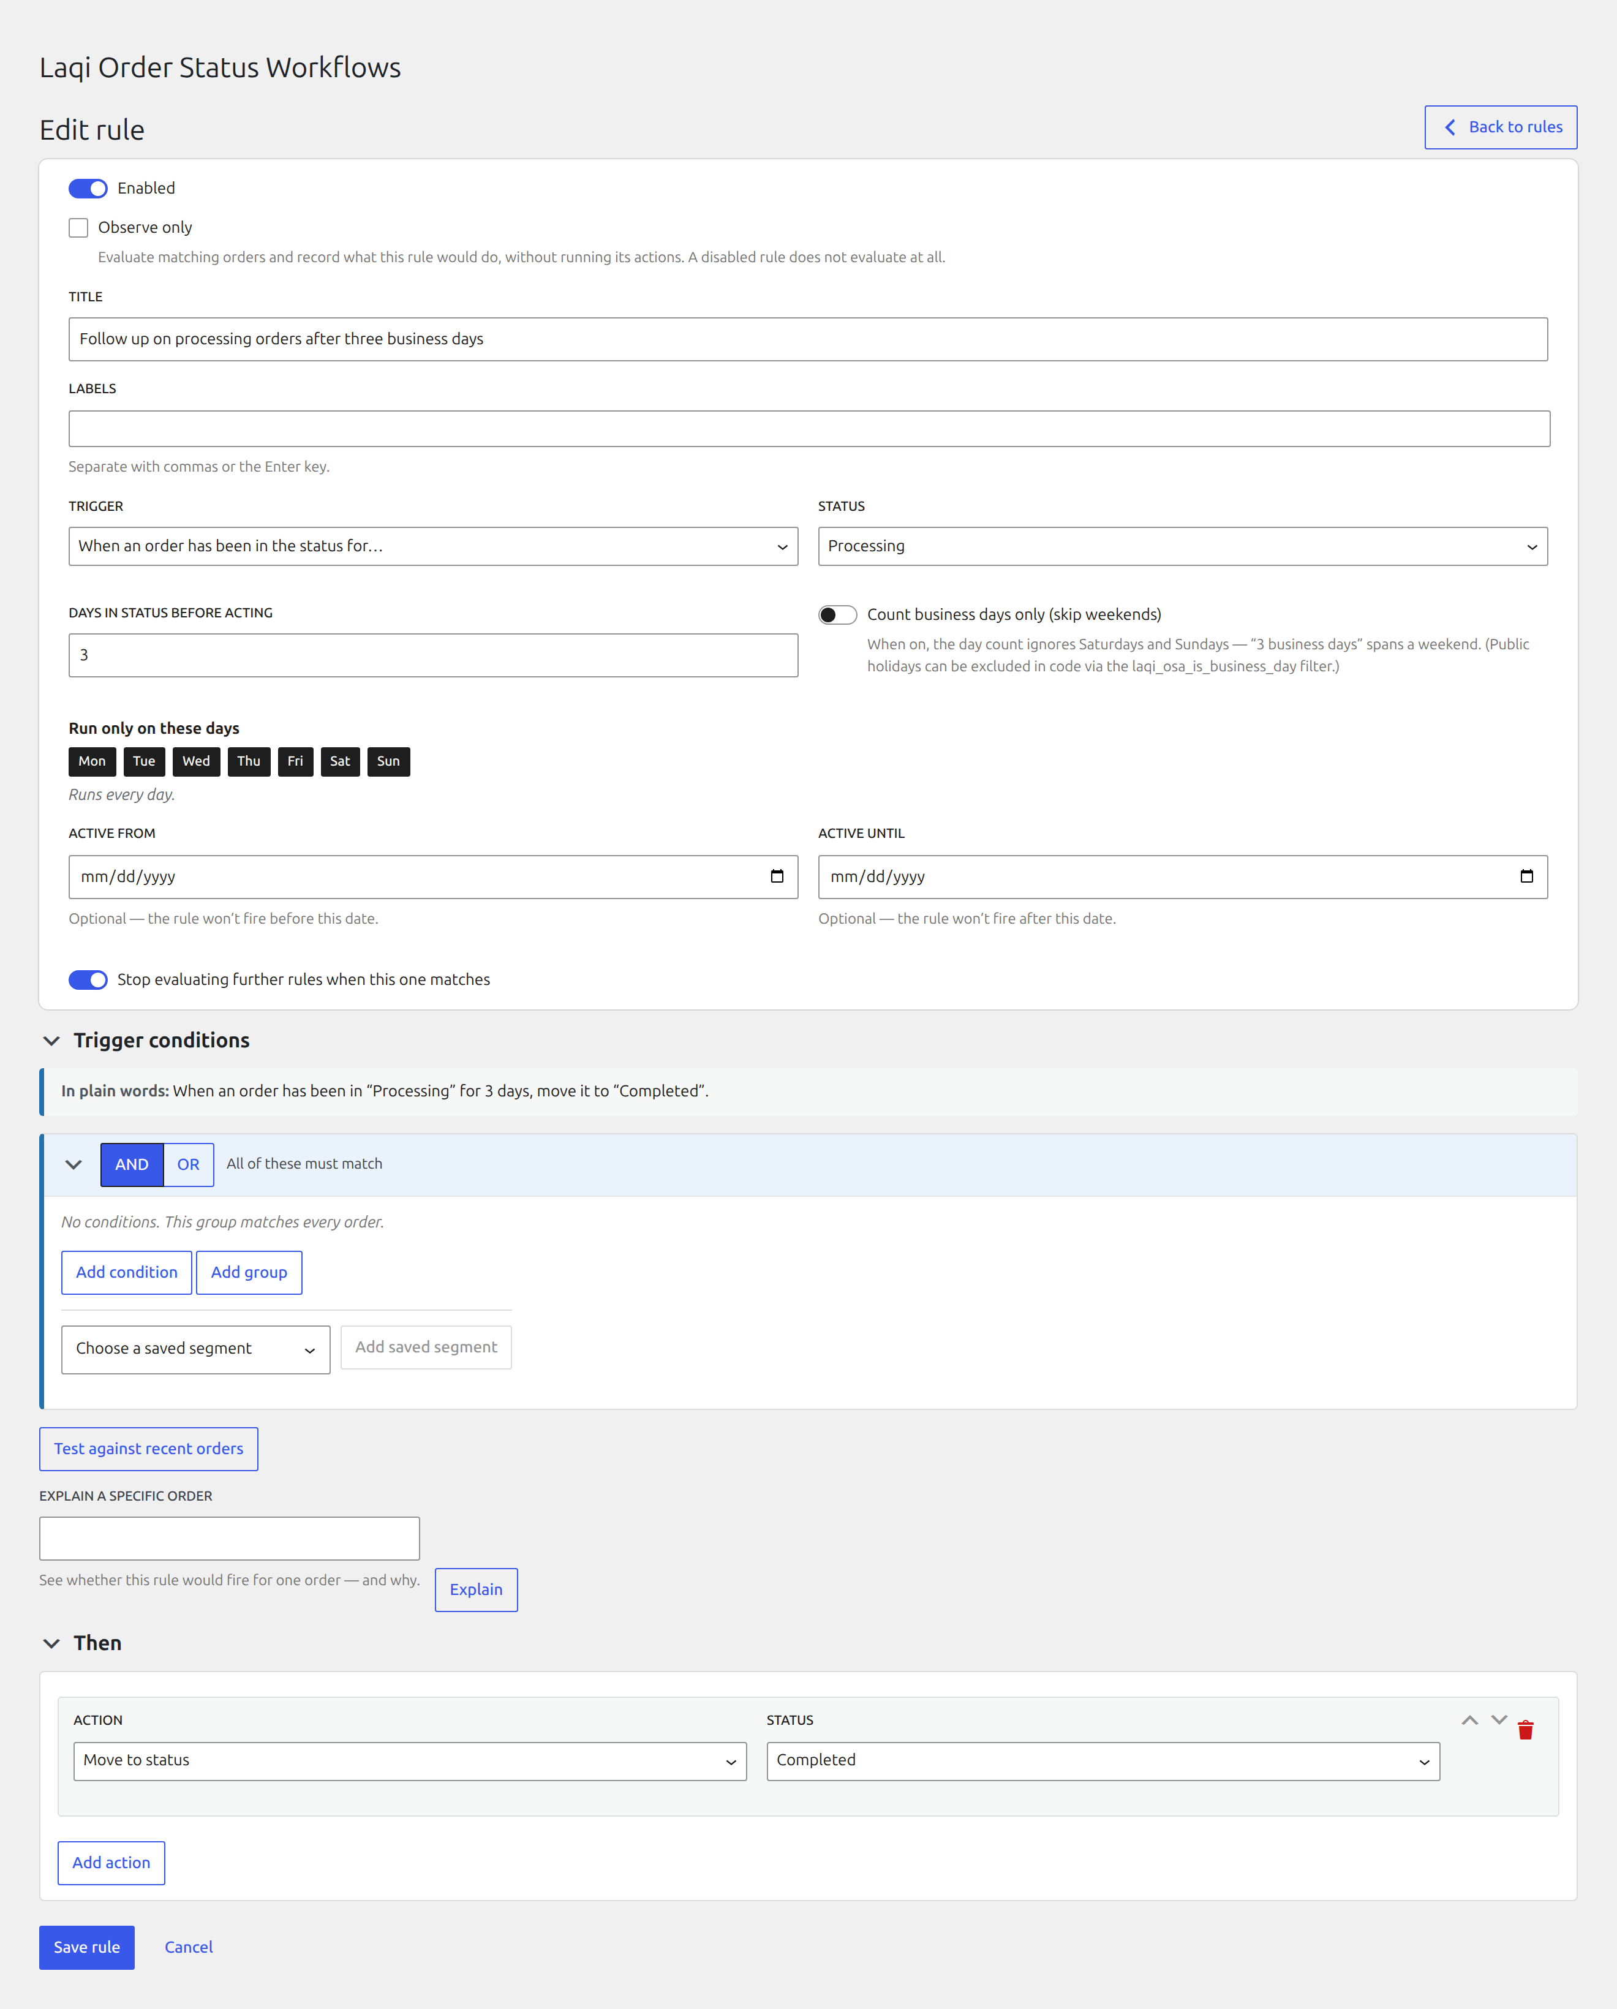Focus Explain a specific order field

tap(229, 1539)
